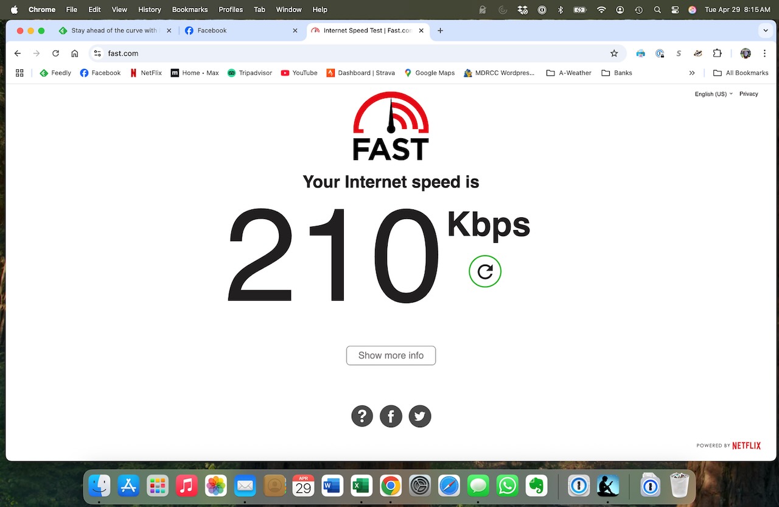This screenshot has height=507, width=779.
Task: Open the Dashboard | Strava bookmark
Action: point(360,73)
